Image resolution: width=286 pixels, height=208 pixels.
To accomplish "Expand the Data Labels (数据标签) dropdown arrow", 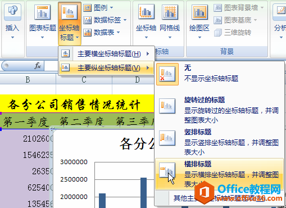I will coord(125,20).
